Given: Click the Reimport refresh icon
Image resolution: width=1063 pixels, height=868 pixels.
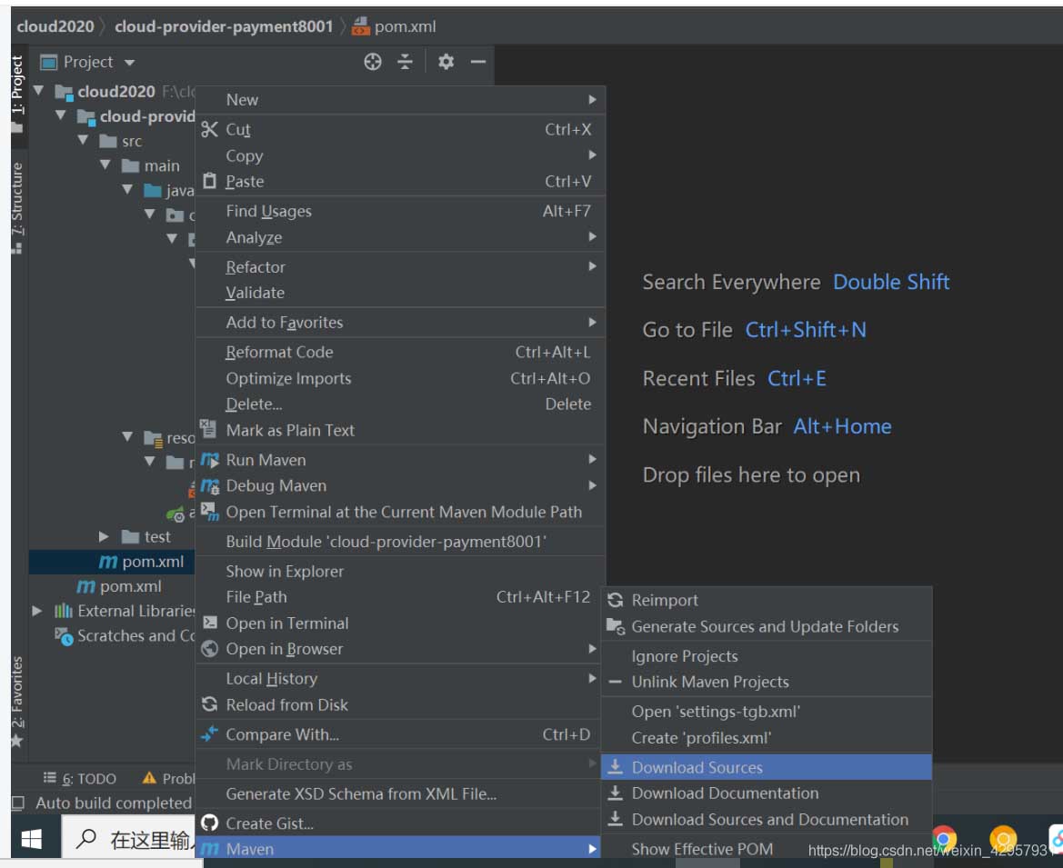Looking at the screenshot, I should tap(615, 600).
